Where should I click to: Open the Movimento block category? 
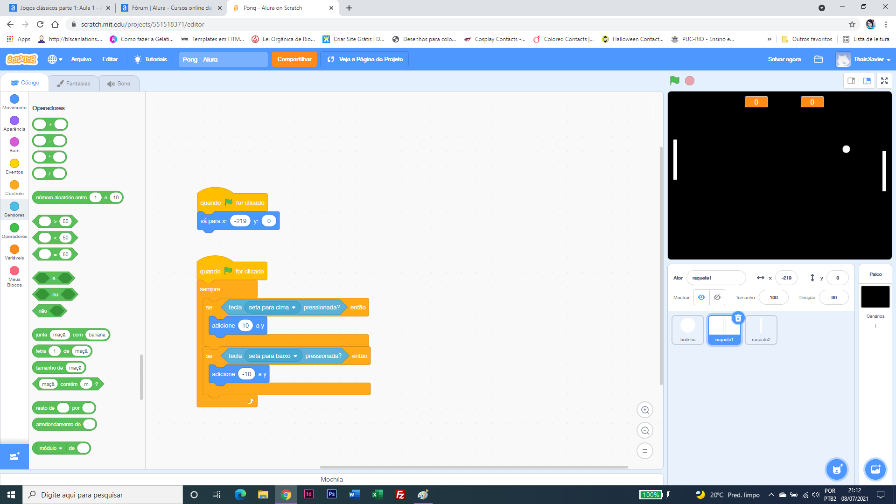click(x=14, y=102)
